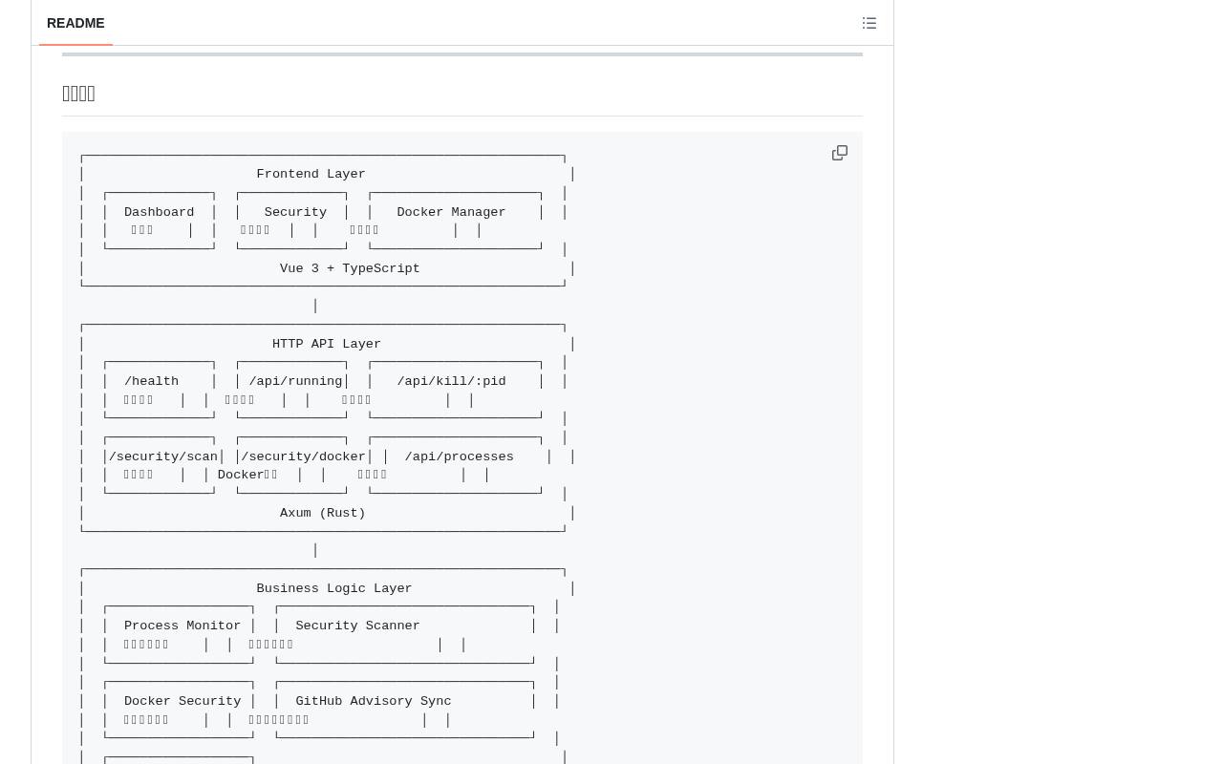The width and height of the screenshot is (1223, 764).
Task: Click the '/health' endpoint text
Action: (151, 381)
